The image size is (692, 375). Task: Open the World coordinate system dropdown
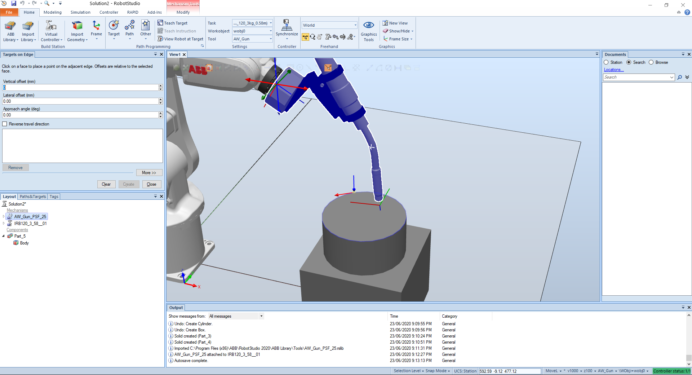329,25
